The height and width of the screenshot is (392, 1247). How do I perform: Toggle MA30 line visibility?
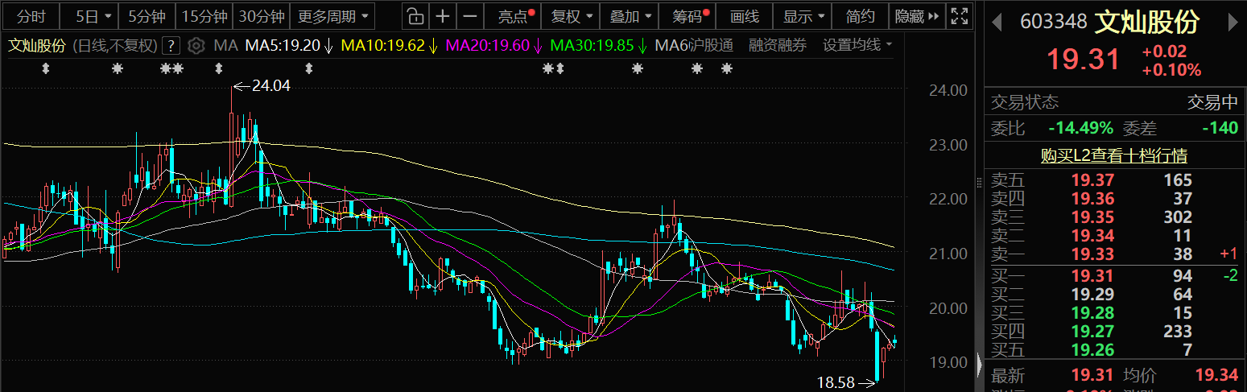[598, 45]
